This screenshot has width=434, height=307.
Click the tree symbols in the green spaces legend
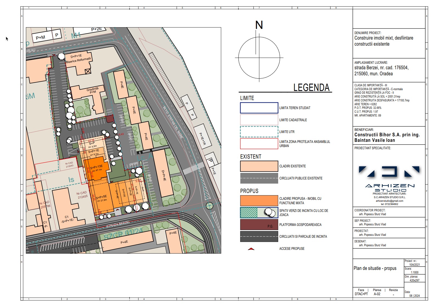(270, 213)
